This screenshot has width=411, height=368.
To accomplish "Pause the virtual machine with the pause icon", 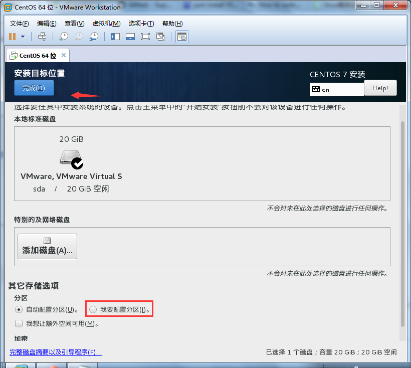I will pyautogui.click(x=13, y=37).
